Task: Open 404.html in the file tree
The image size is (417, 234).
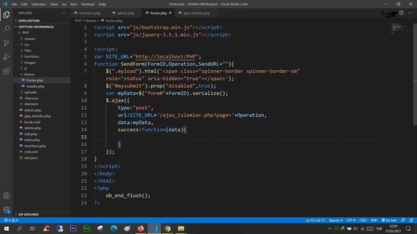Action: tap(31, 104)
